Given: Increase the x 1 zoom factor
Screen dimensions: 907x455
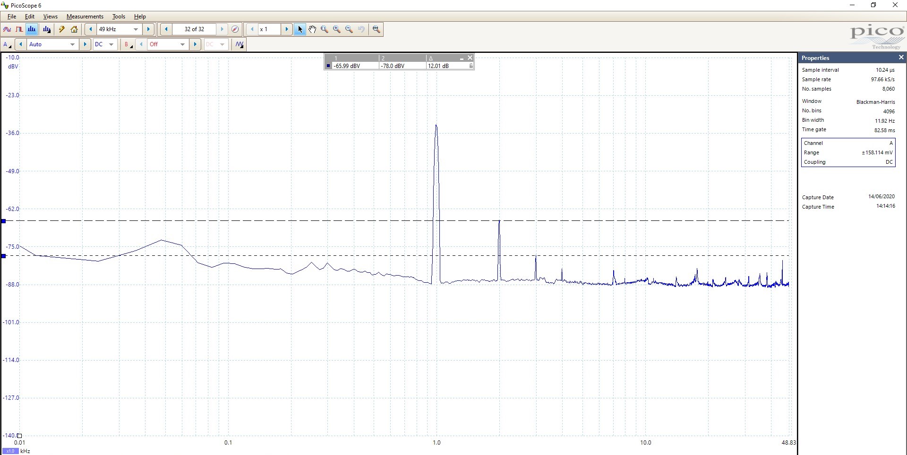Looking at the screenshot, I should [x=287, y=29].
